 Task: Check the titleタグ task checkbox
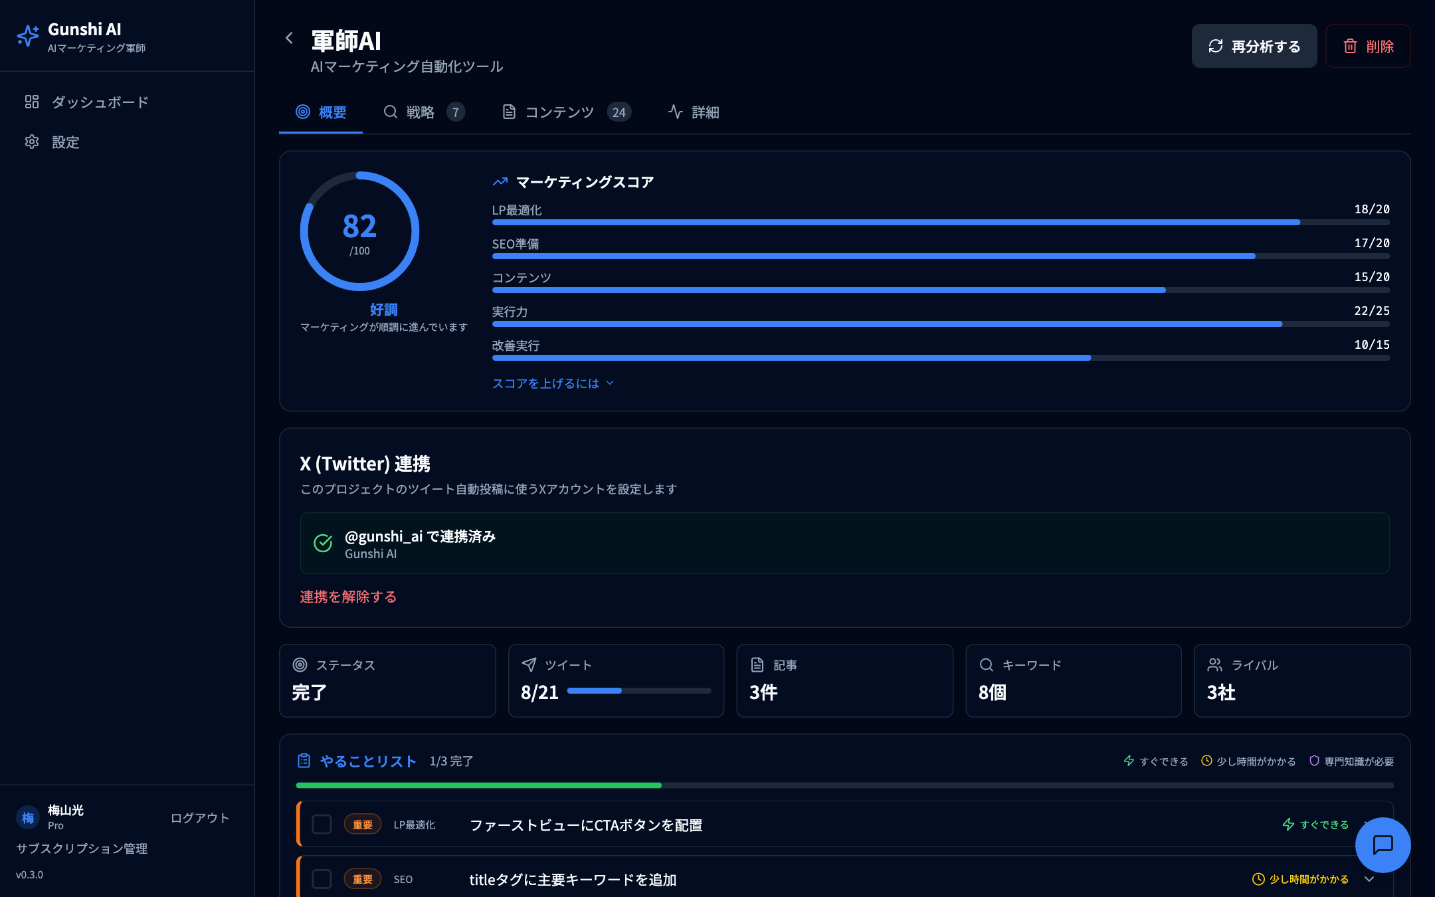322,878
